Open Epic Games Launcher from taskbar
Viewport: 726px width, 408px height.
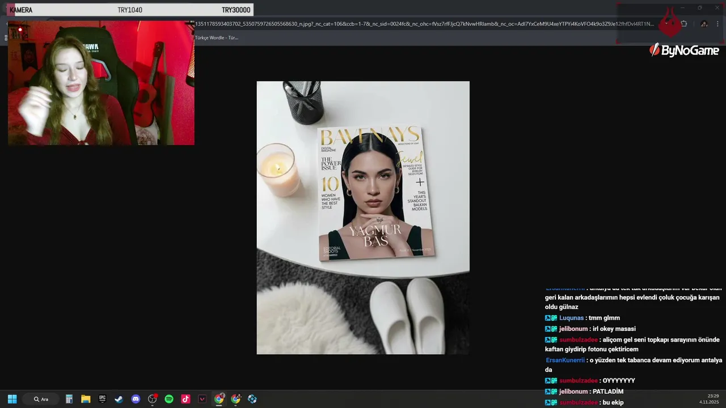(102, 399)
